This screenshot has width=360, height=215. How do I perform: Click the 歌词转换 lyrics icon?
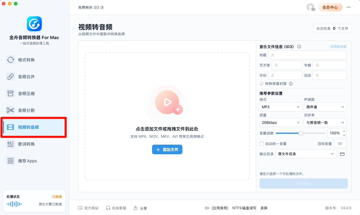10,144
